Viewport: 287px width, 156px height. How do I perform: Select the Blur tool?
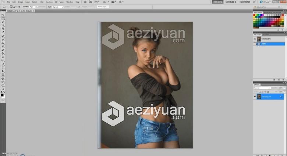tap(3, 57)
